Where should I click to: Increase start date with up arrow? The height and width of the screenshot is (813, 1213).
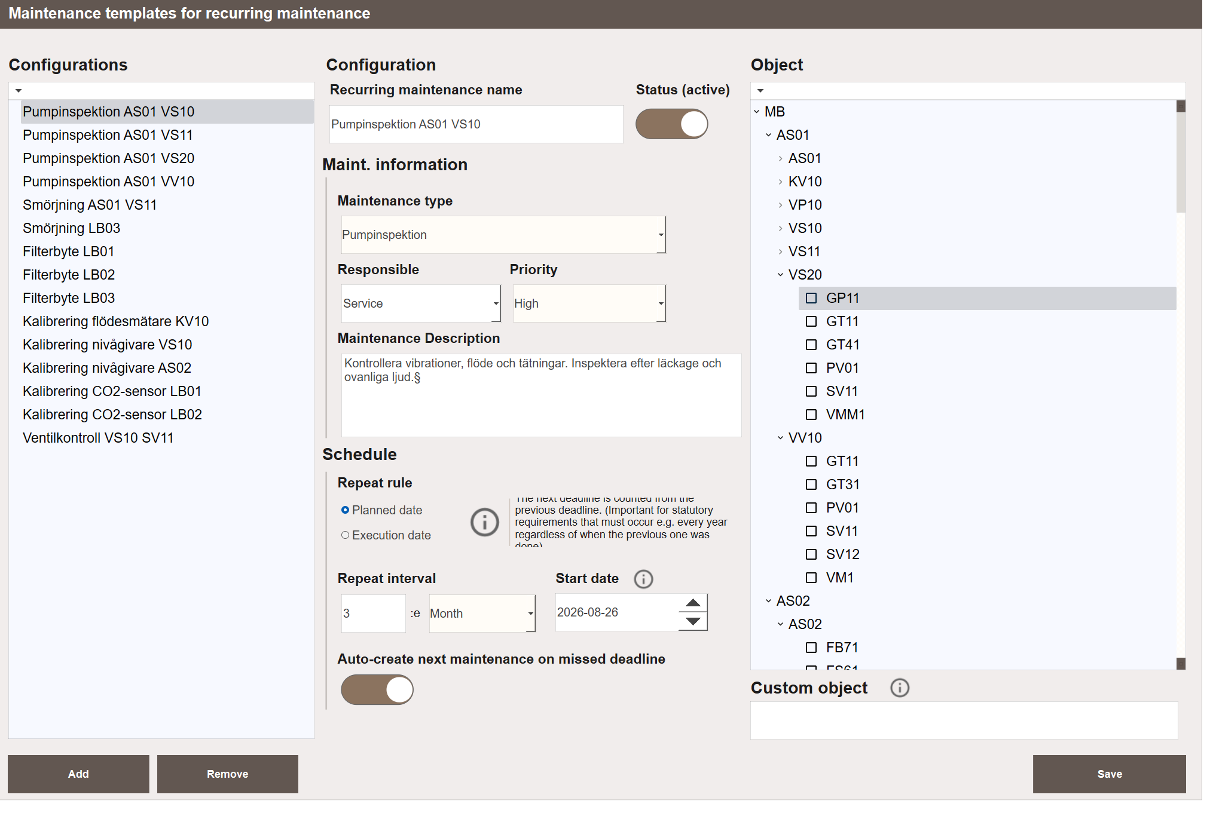(x=693, y=603)
